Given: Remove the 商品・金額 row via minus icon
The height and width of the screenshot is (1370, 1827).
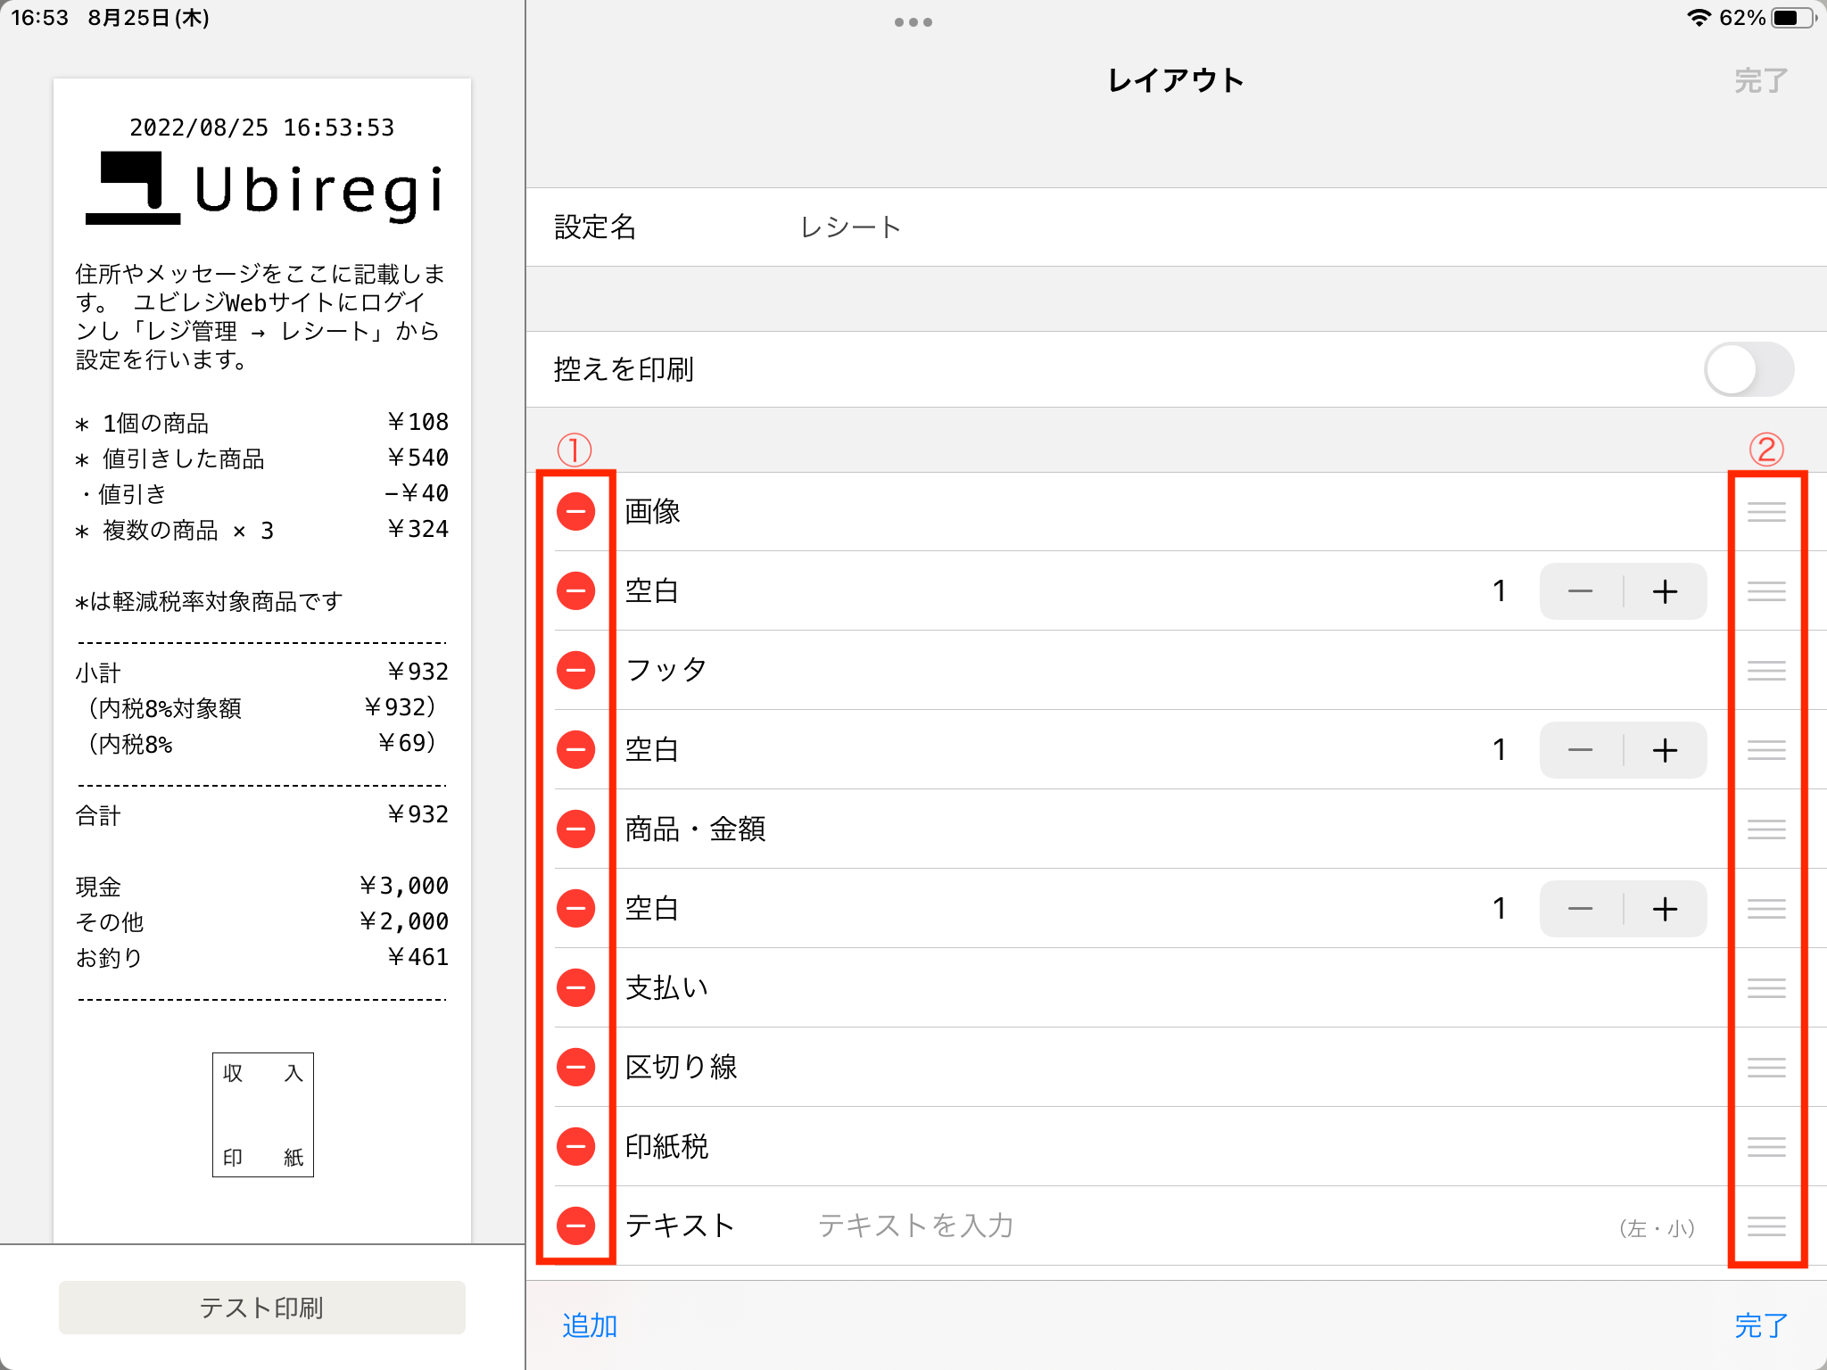Looking at the screenshot, I should click(575, 829).
